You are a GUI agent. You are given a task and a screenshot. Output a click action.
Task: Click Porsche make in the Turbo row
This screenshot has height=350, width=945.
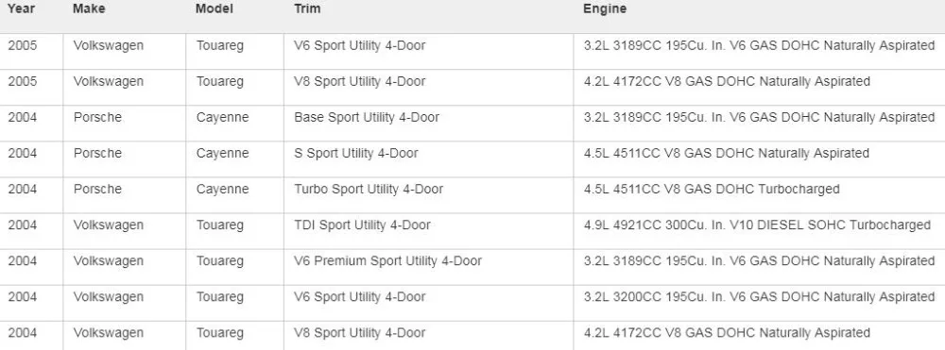[x=97, y=190]
